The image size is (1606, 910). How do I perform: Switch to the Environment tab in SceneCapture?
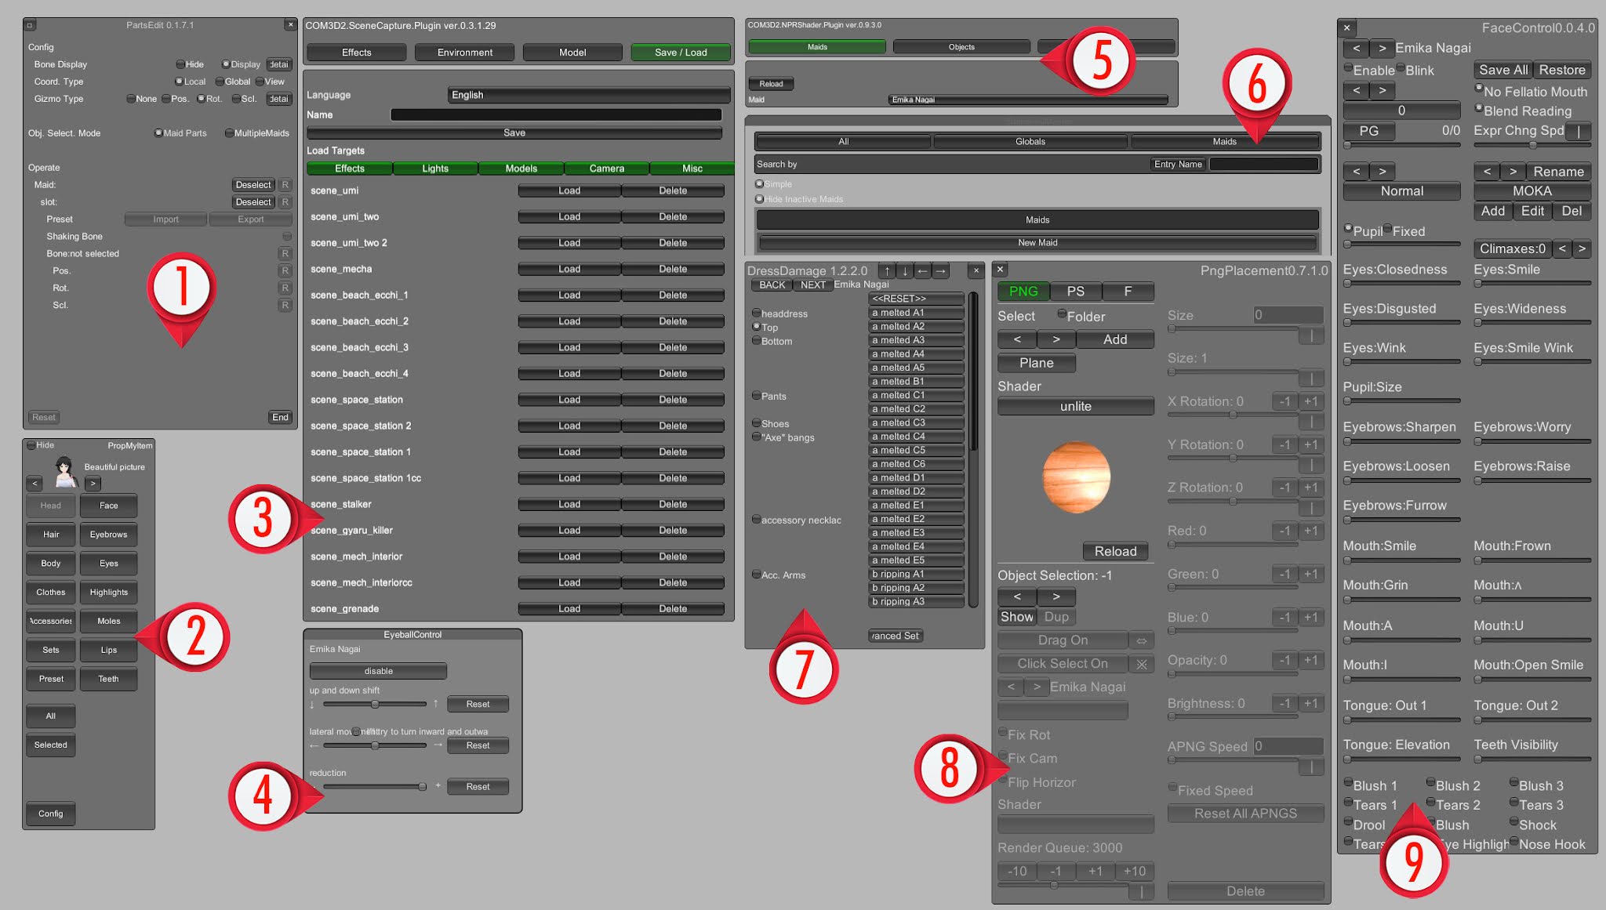pyautogui.click(x=464, y=53)
